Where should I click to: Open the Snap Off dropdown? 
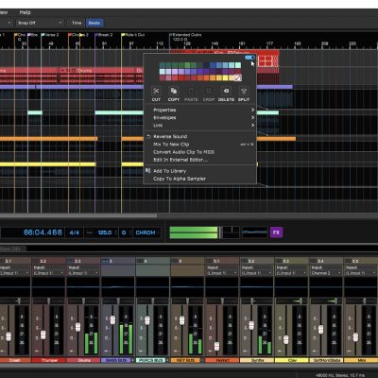(39, 23)
